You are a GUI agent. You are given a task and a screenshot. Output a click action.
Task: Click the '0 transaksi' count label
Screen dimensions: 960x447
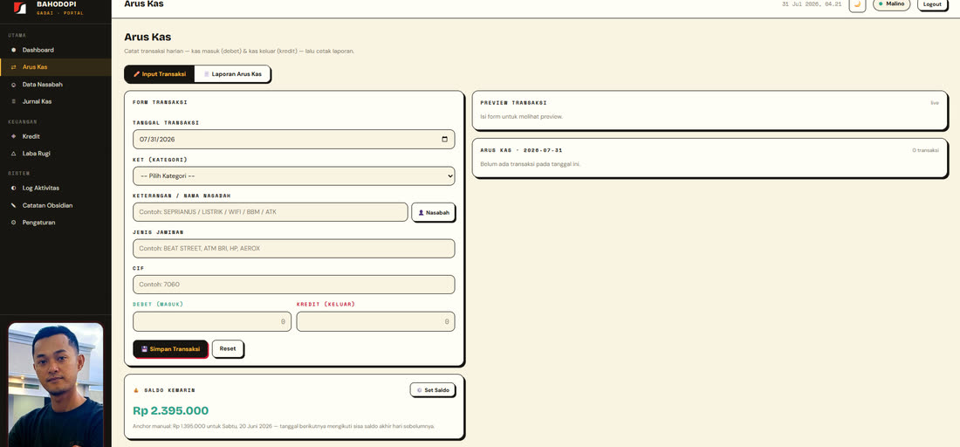[925, 150]
